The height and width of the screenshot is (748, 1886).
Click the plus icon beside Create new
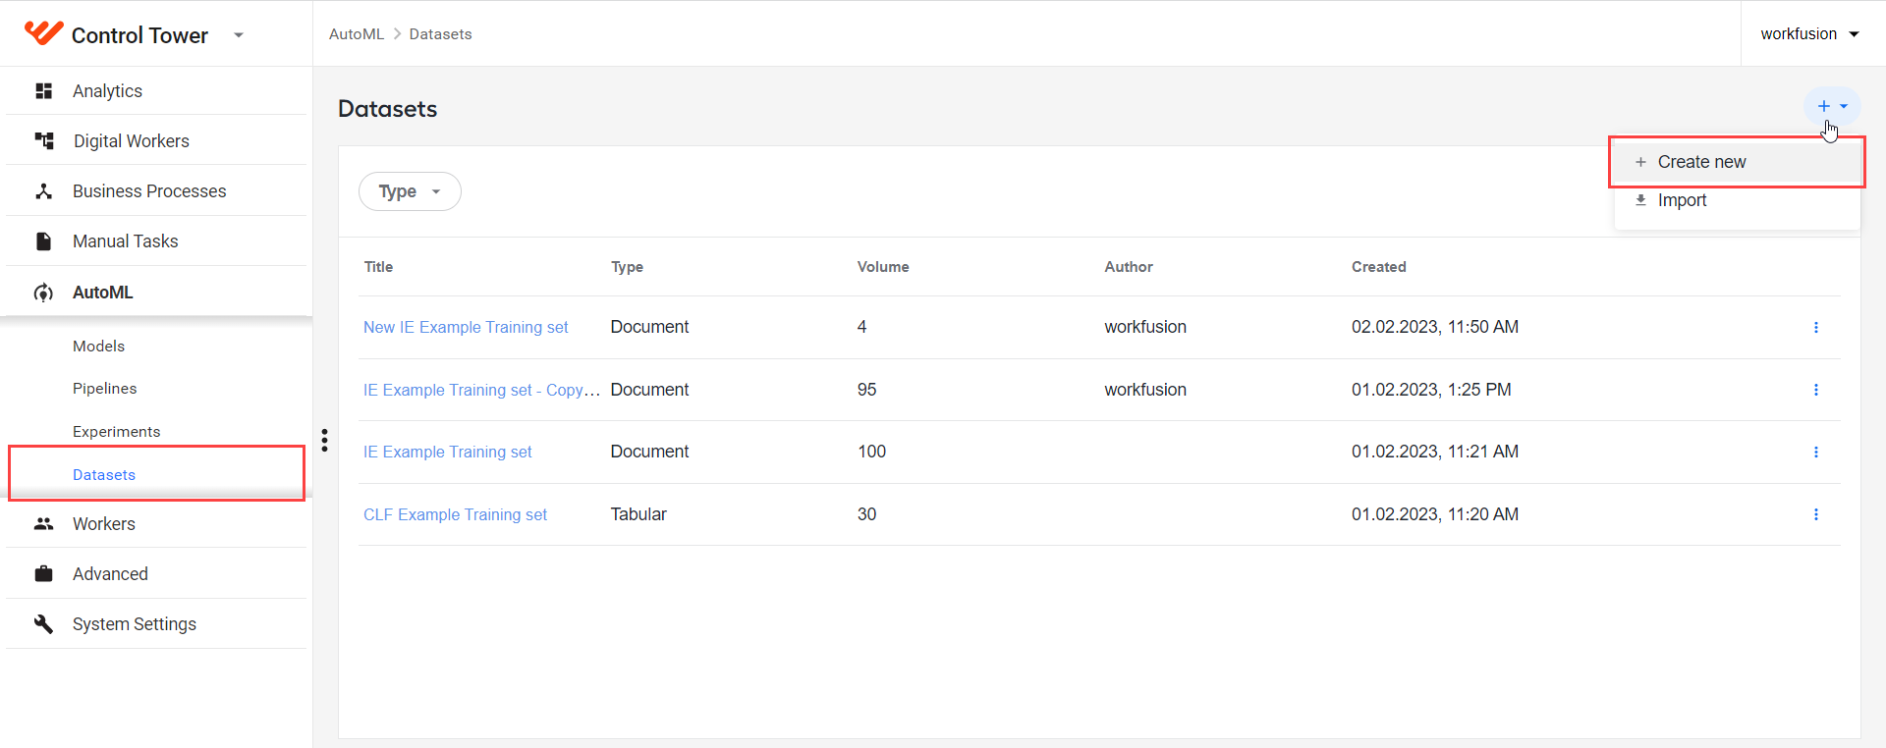[x=1640, y=162]
